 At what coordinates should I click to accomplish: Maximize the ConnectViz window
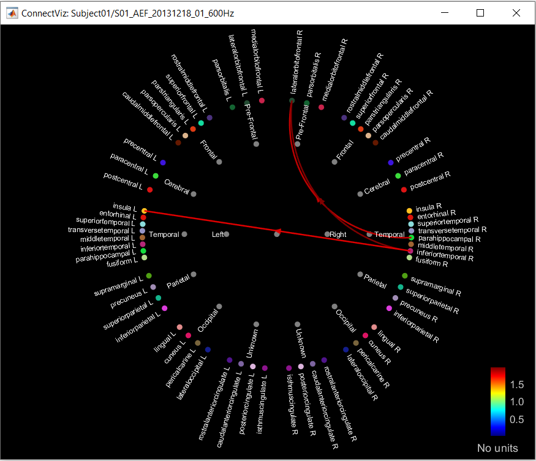point(480,13)
